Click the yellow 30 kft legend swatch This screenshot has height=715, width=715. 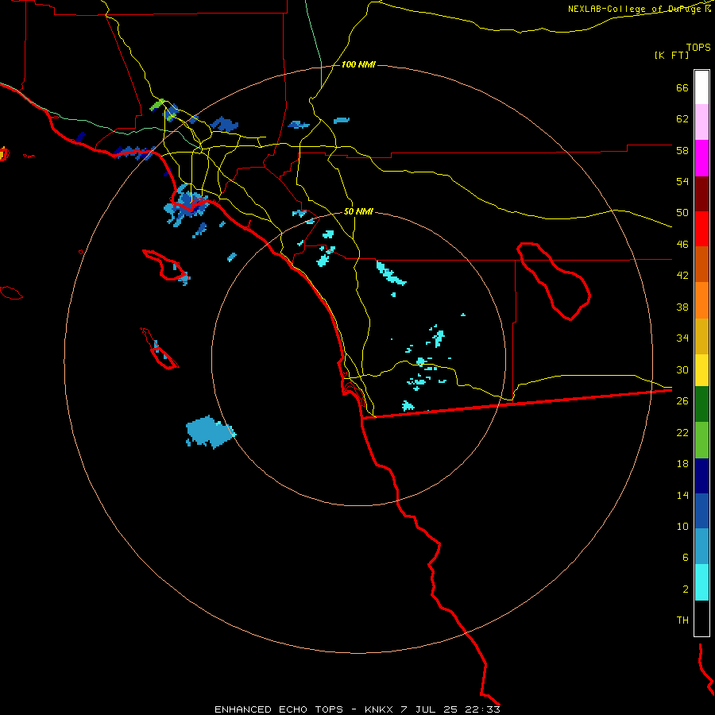point(701,369)
